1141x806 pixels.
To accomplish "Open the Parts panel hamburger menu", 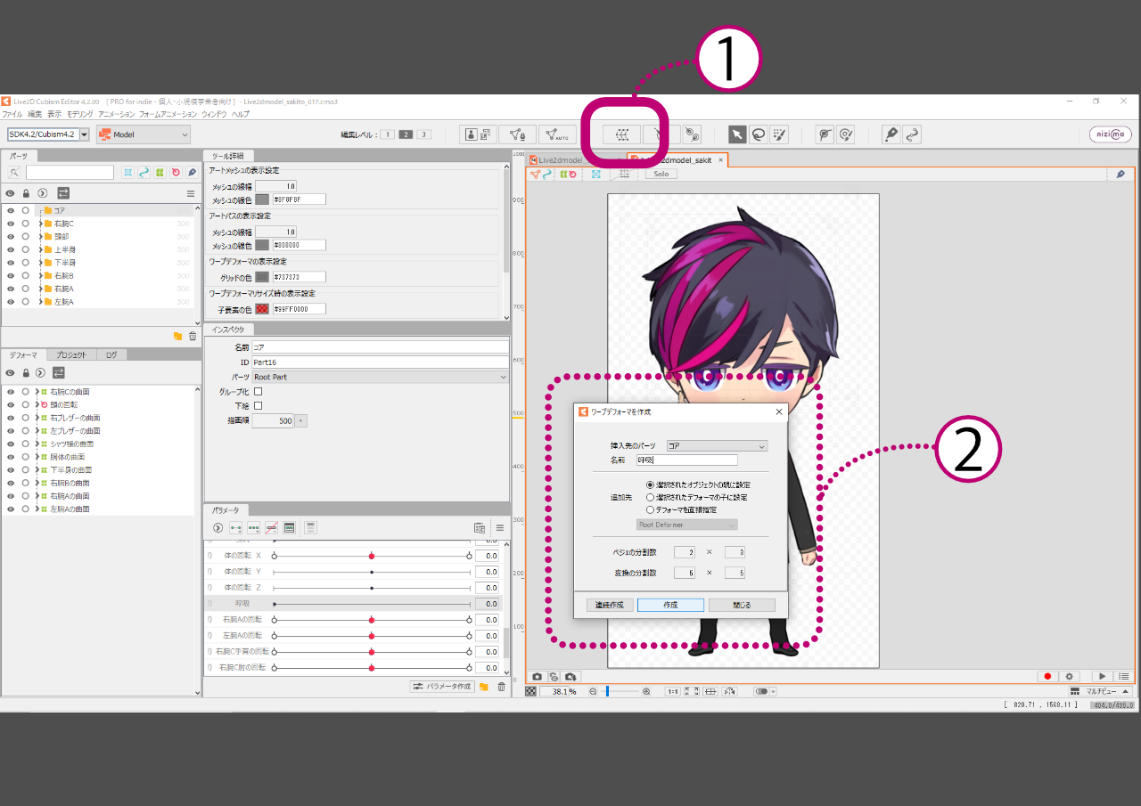I will tap(190, 193).
